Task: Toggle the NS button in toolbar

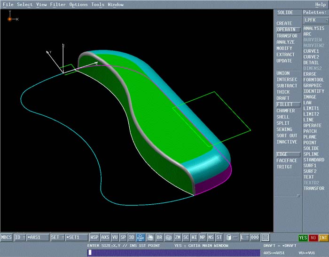Action: pos(211,238)
